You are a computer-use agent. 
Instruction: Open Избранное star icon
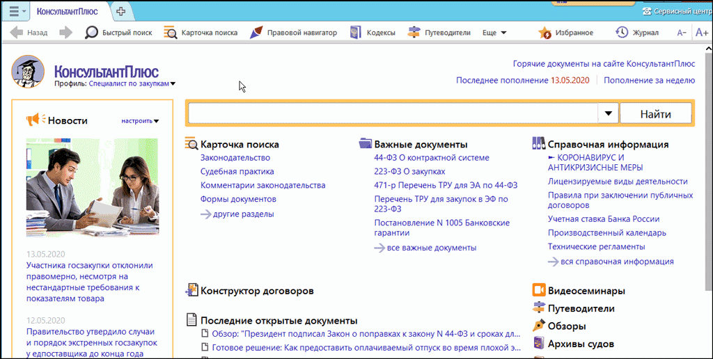544,33
